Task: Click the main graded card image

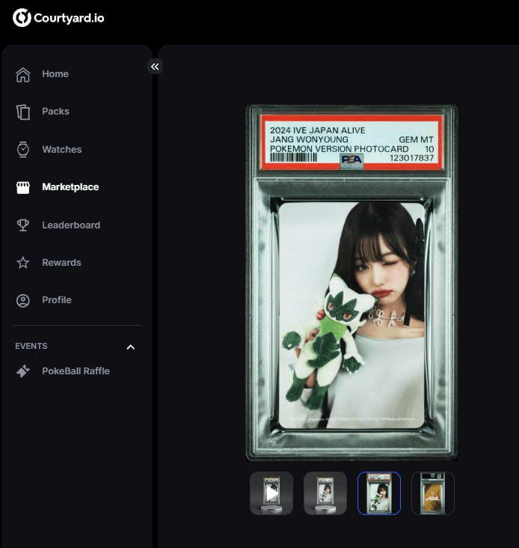Action: [351, 282]
